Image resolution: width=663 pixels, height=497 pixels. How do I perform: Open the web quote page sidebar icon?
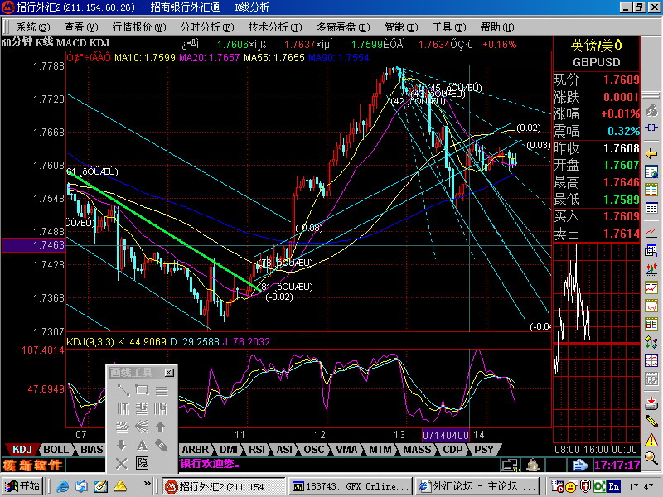coord(651,172)
